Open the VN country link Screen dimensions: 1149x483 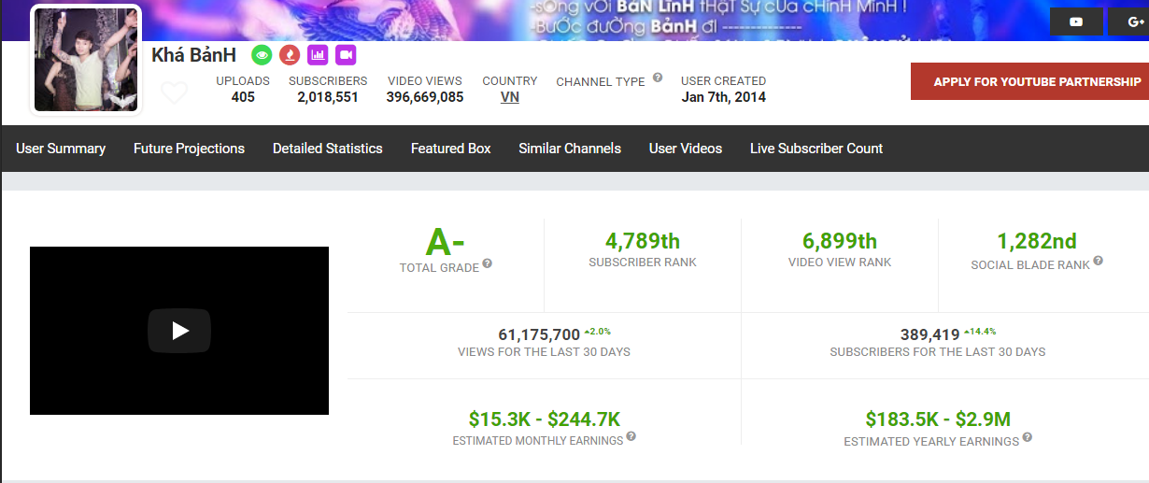pyautogui.click(x=510, y=97)
